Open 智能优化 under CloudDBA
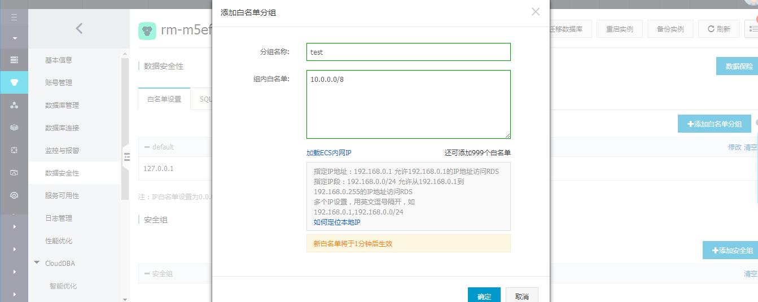Viewport: 758px width, 302px height. [63, 286]
